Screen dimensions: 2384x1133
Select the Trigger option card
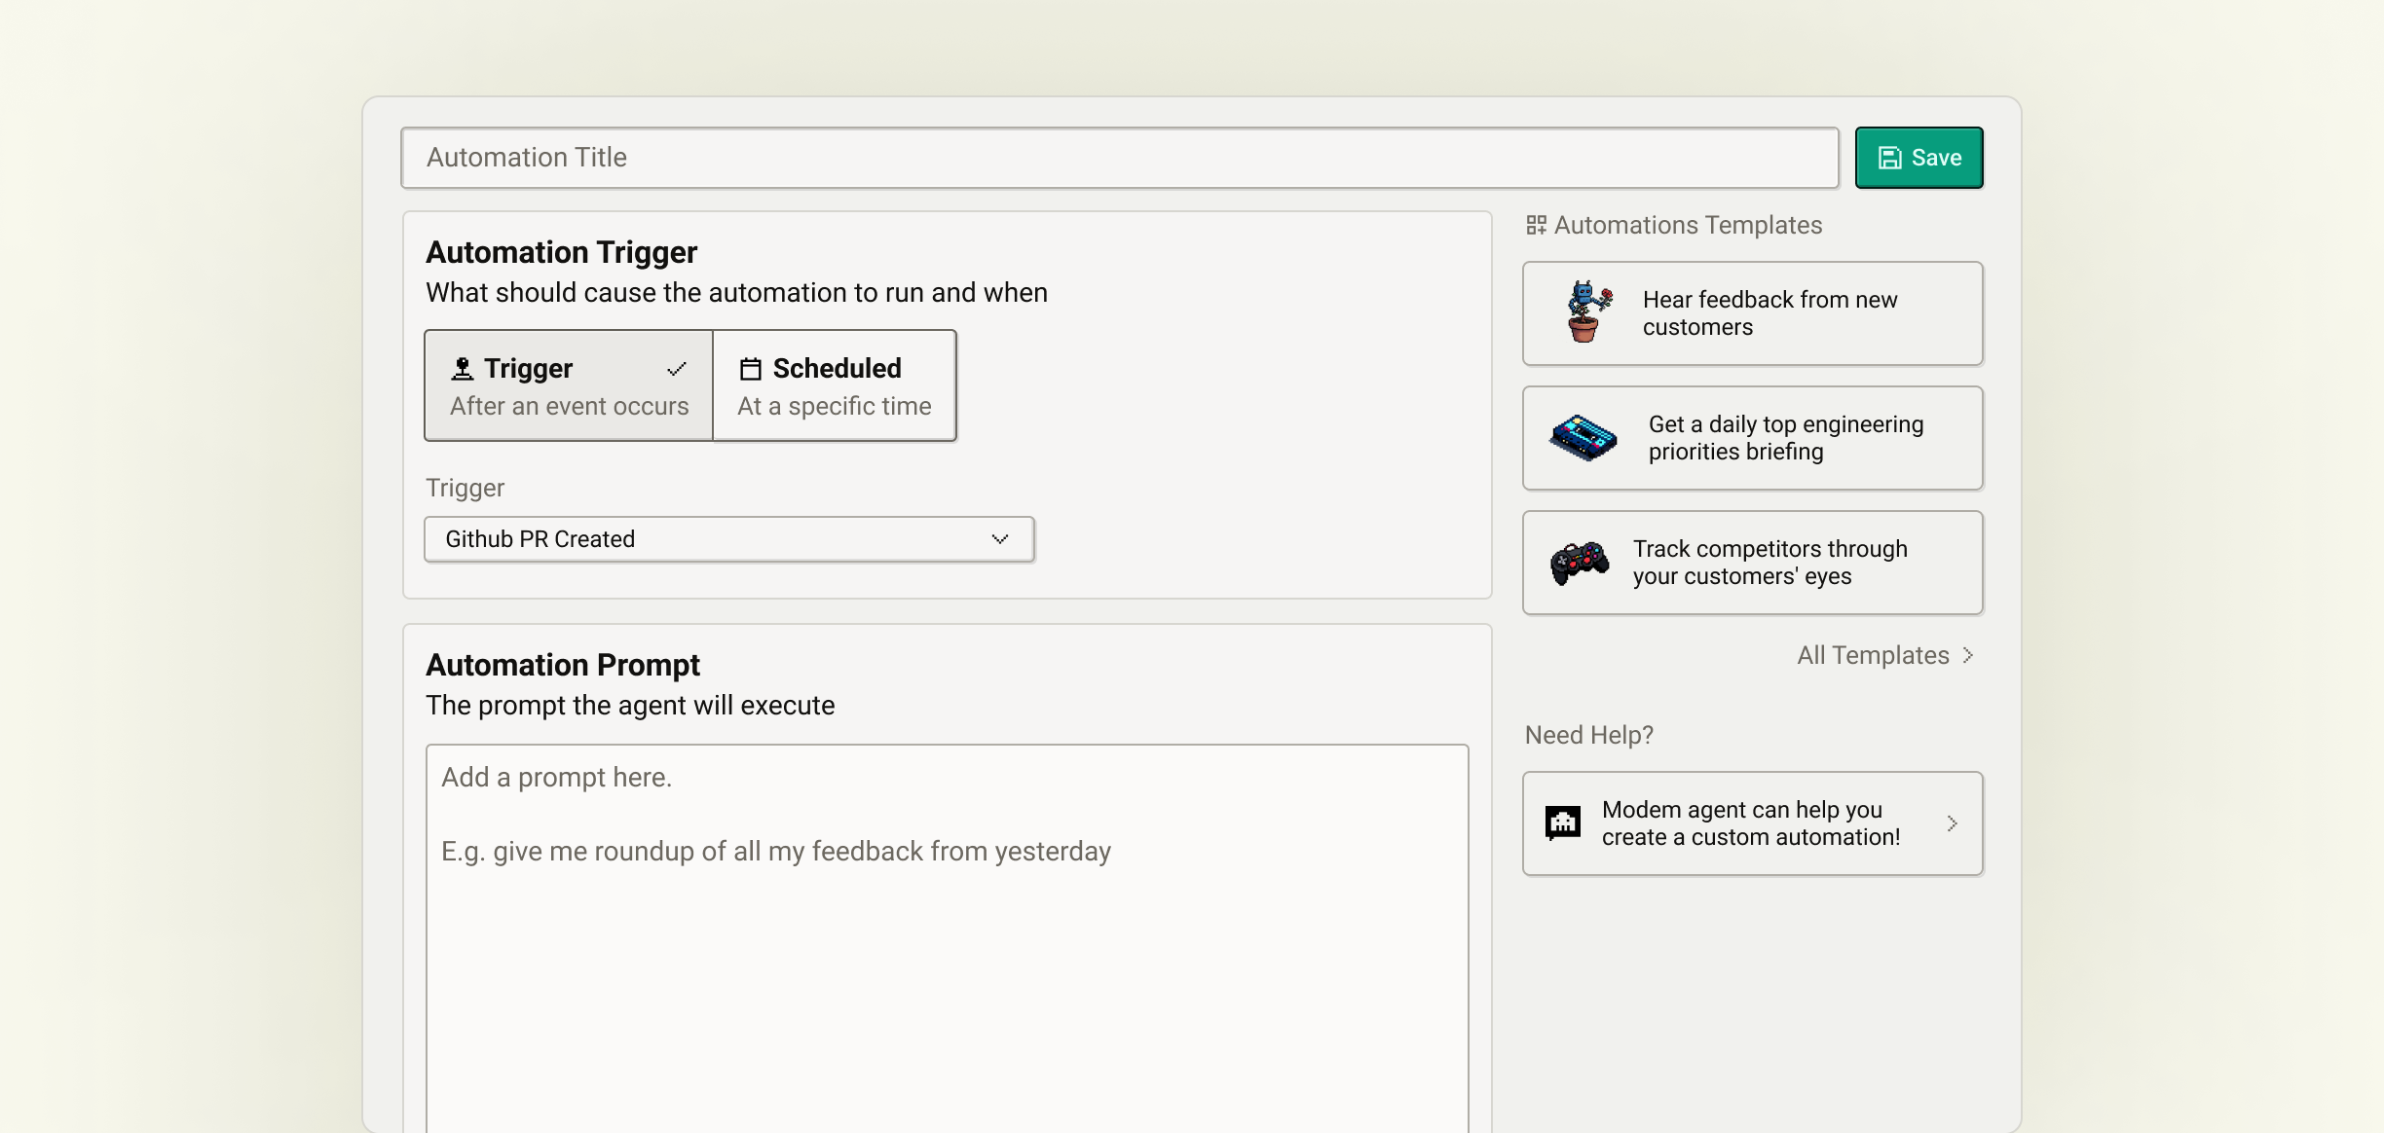click(x=569, y=385)
